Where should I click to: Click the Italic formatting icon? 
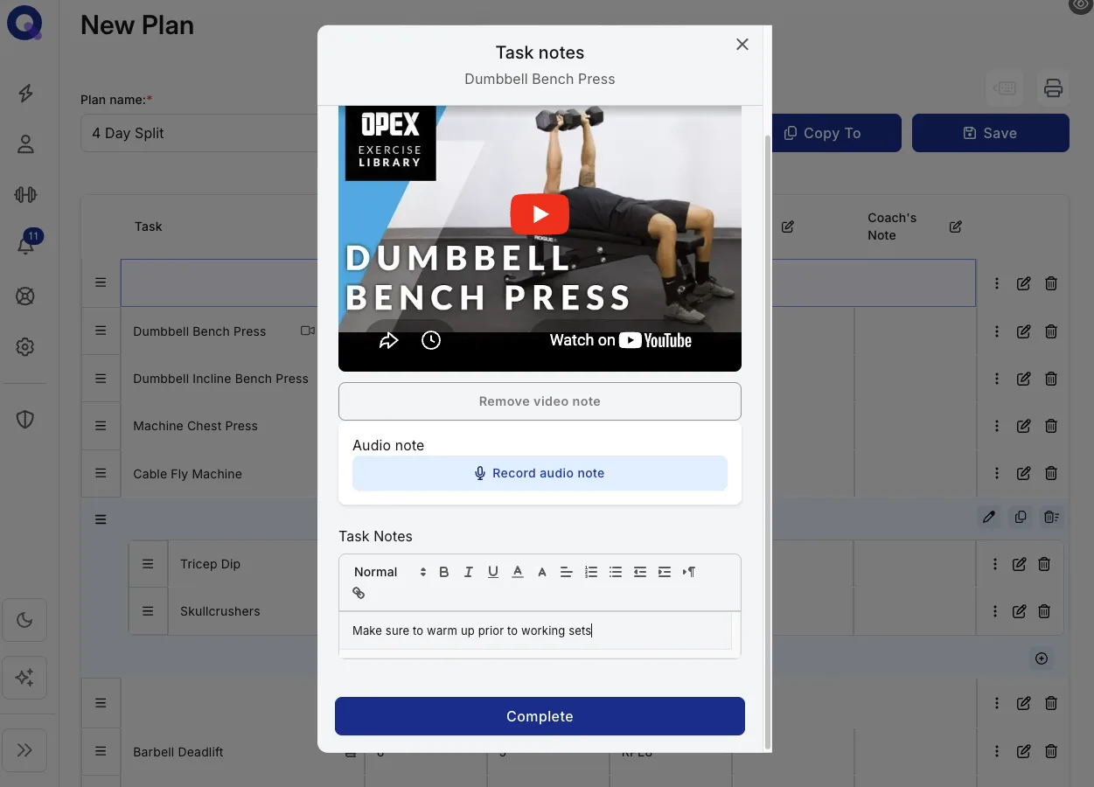point(469,572)
